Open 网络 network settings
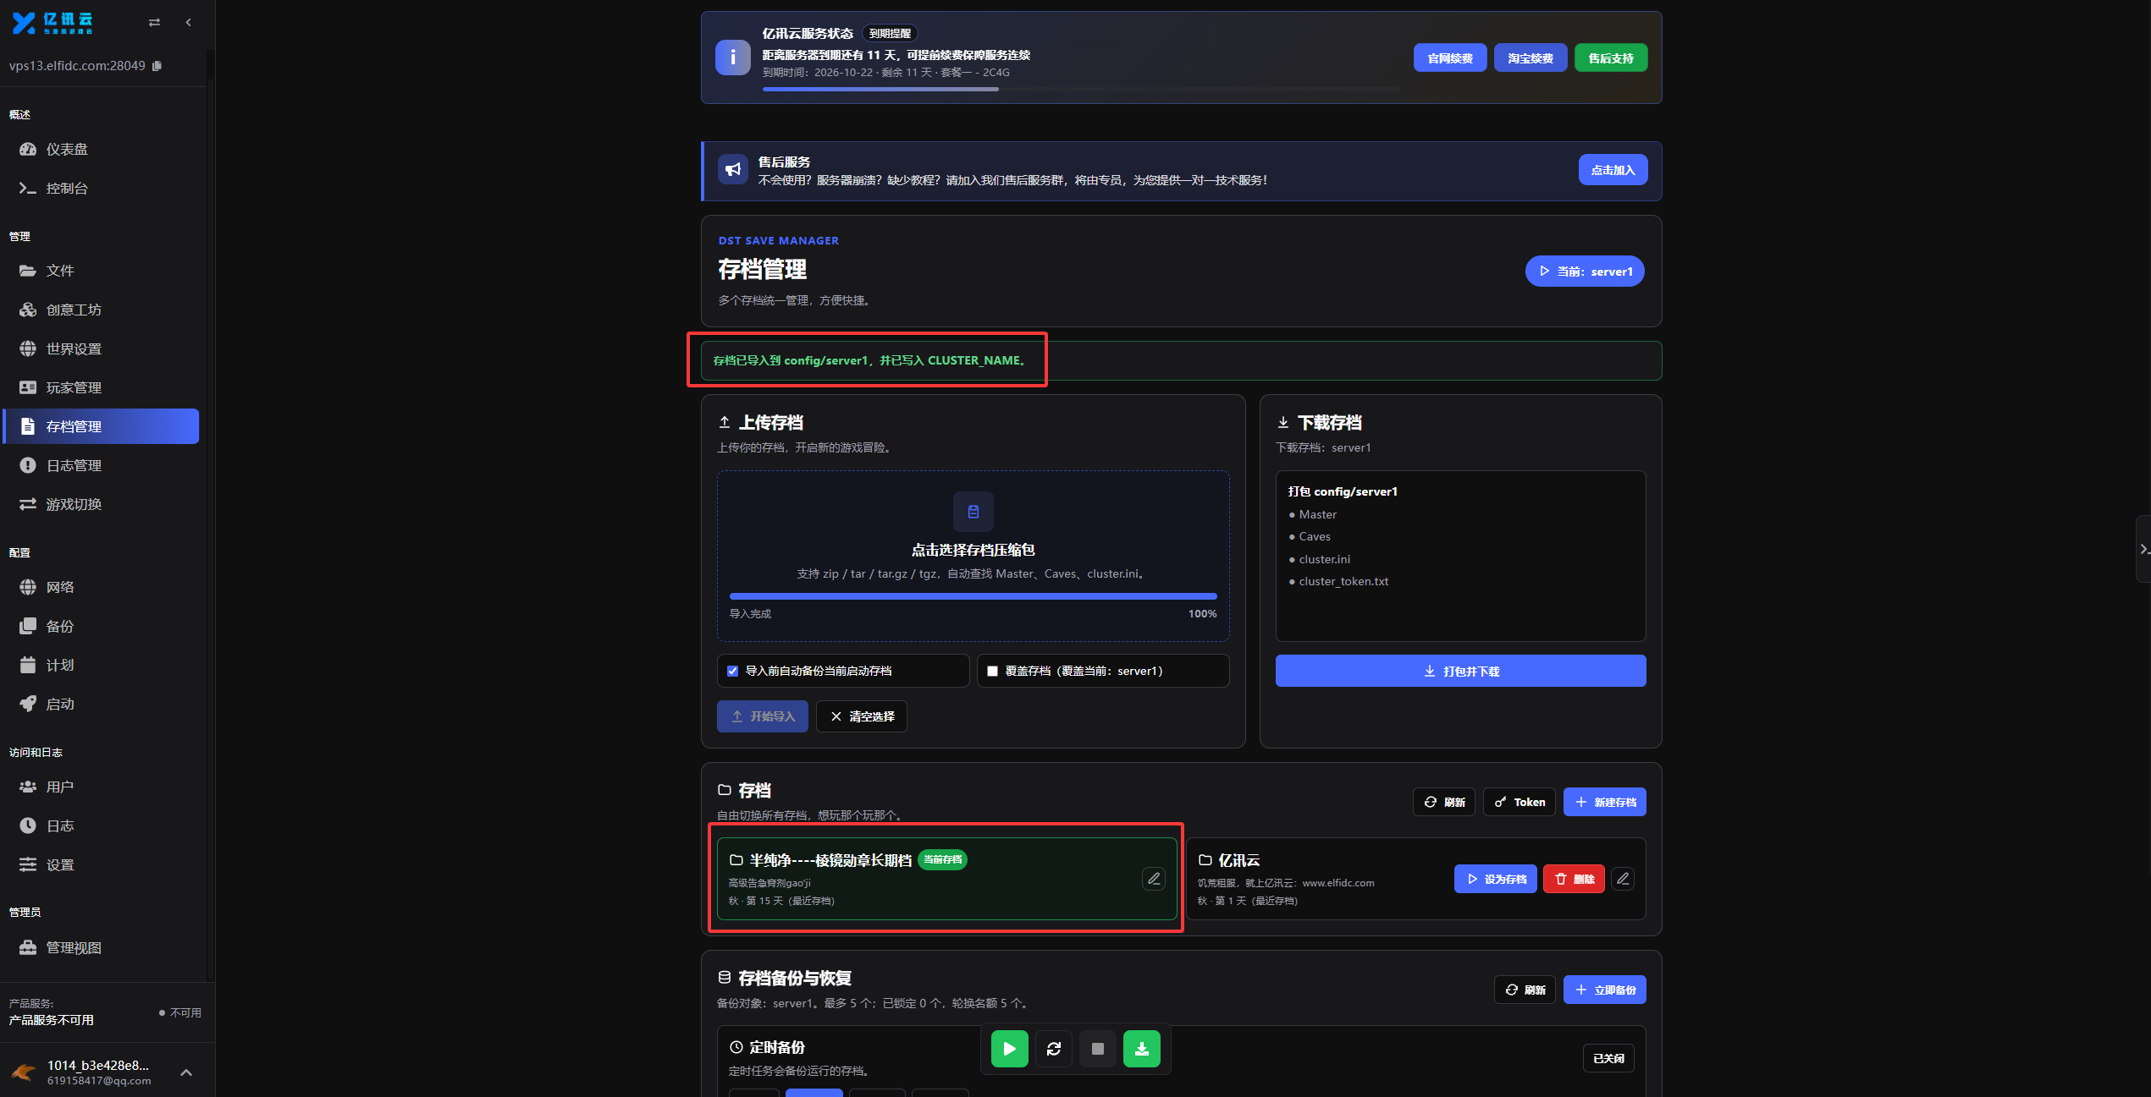This screenshot has height=1097, width=2151. click(x=102, y=587)
